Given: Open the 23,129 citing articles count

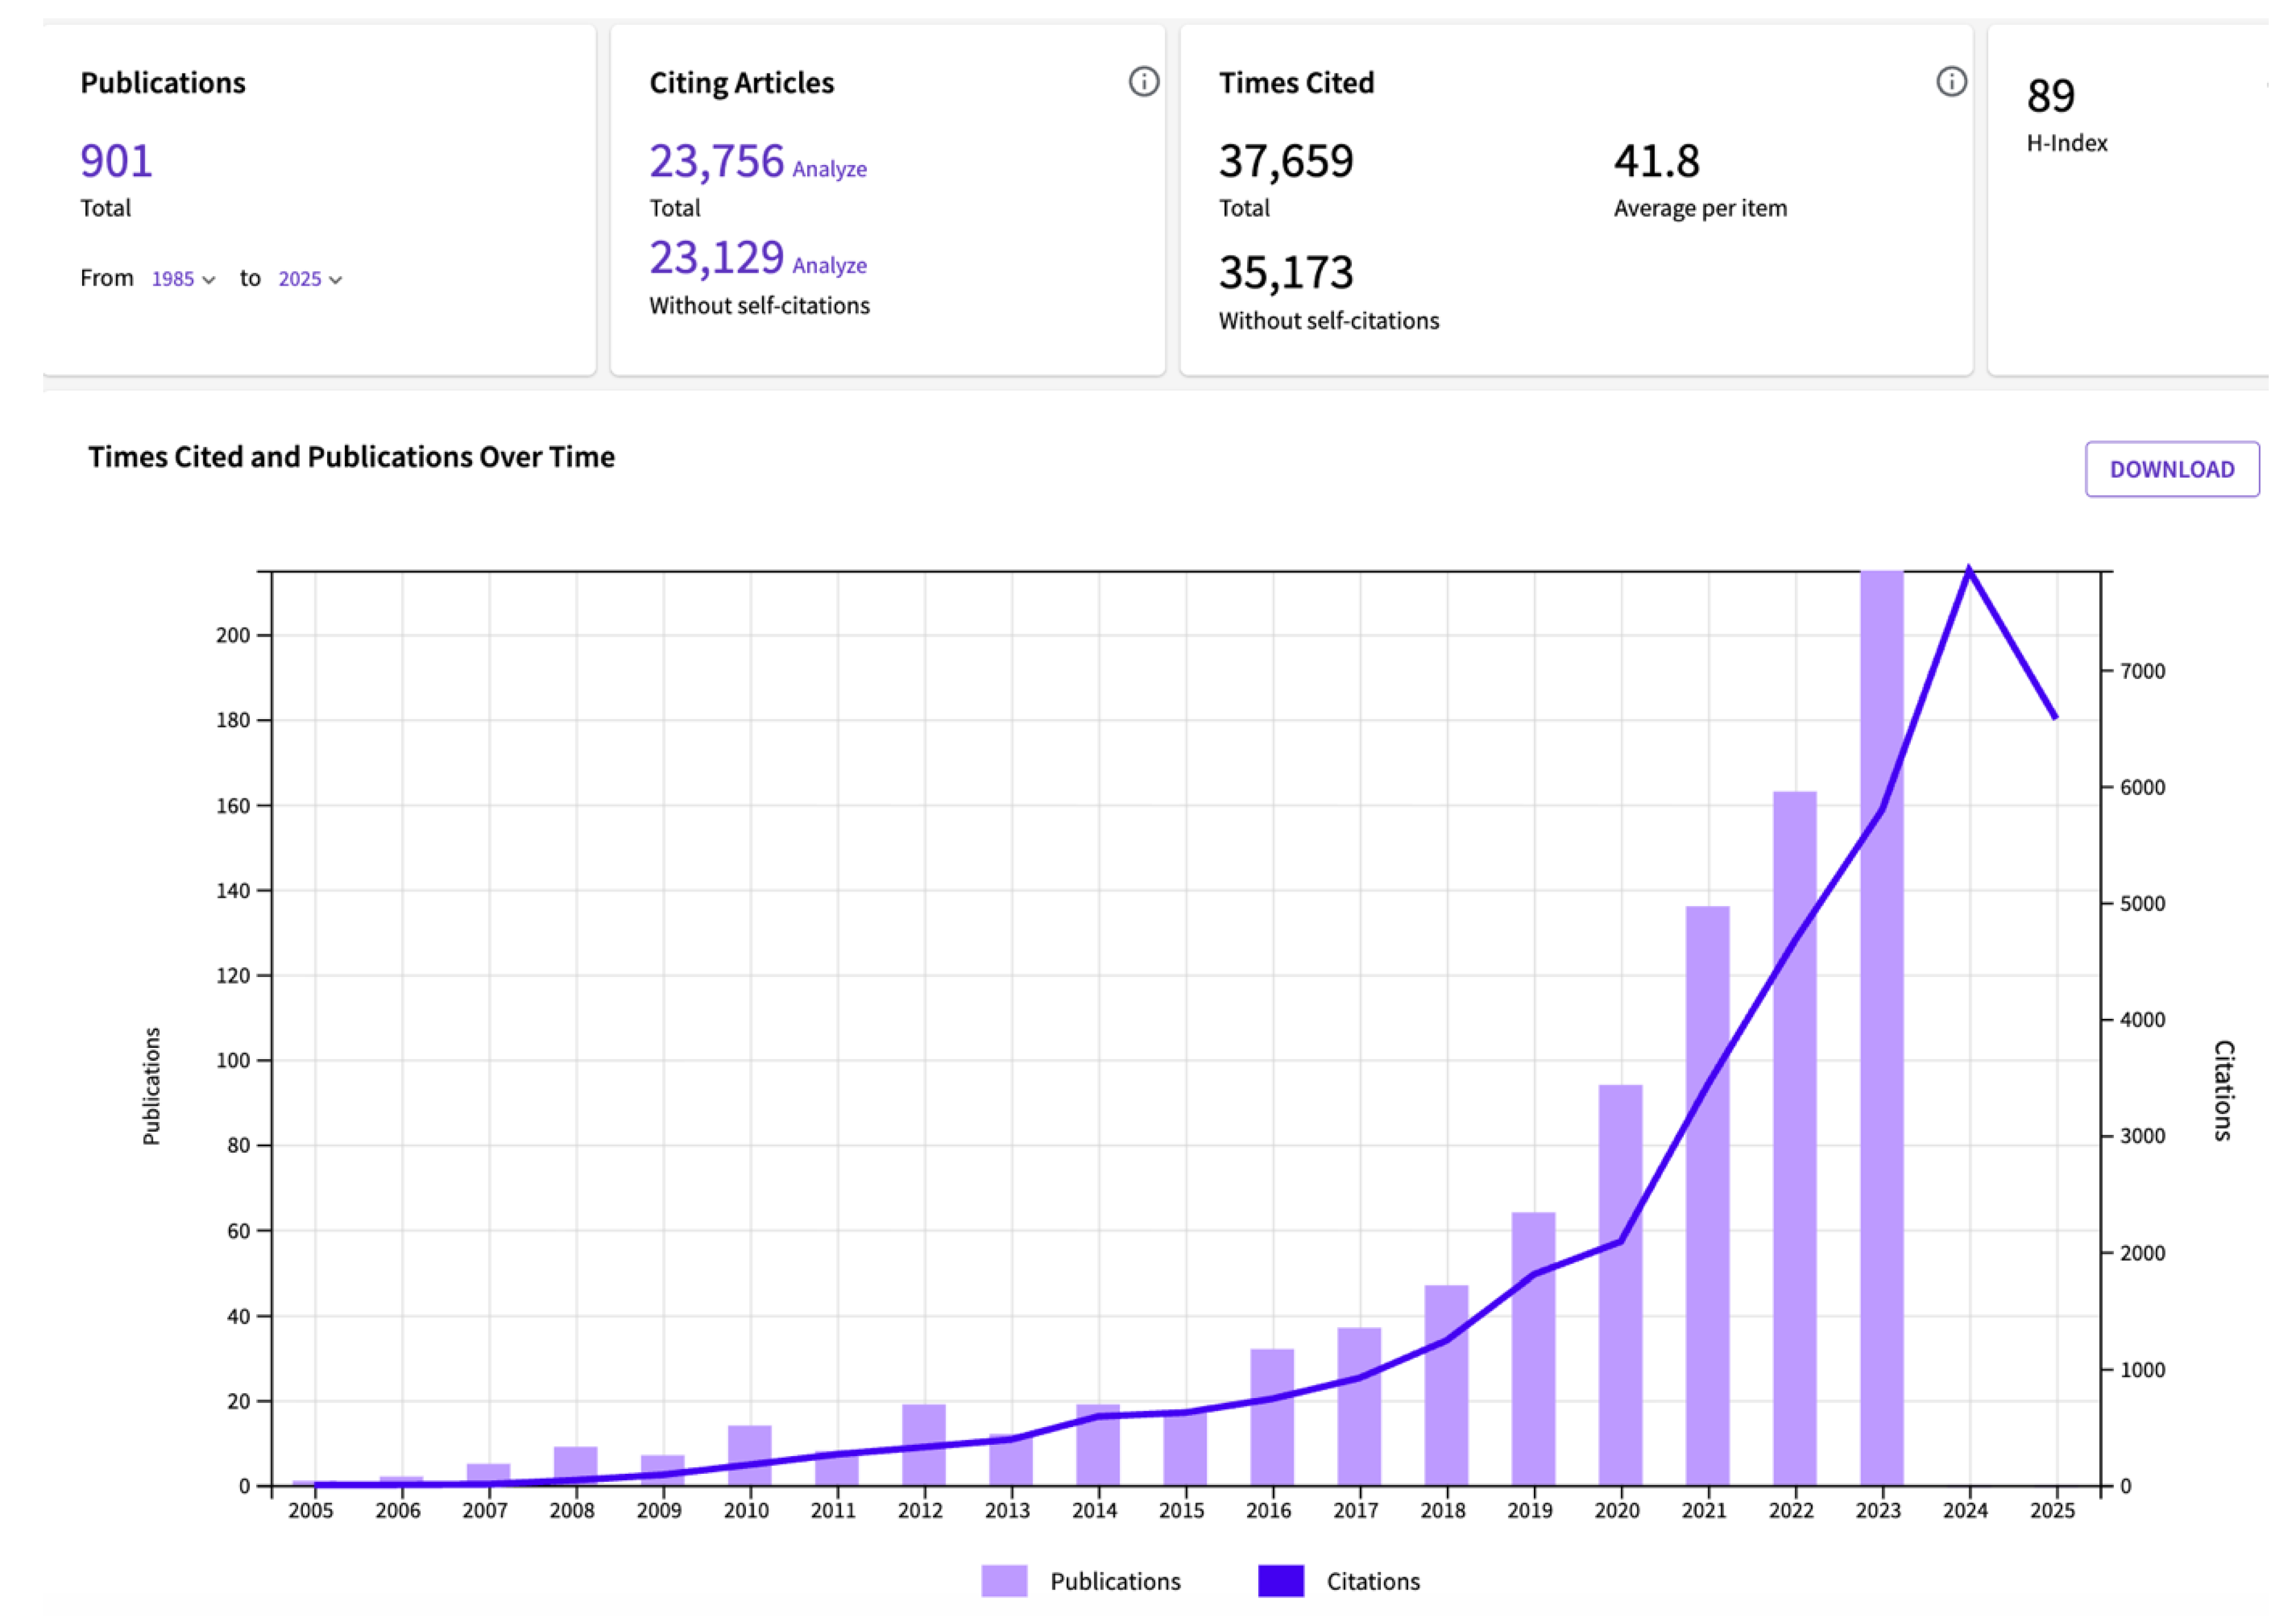Looking at the screenshot, I should tap(716, 258).
